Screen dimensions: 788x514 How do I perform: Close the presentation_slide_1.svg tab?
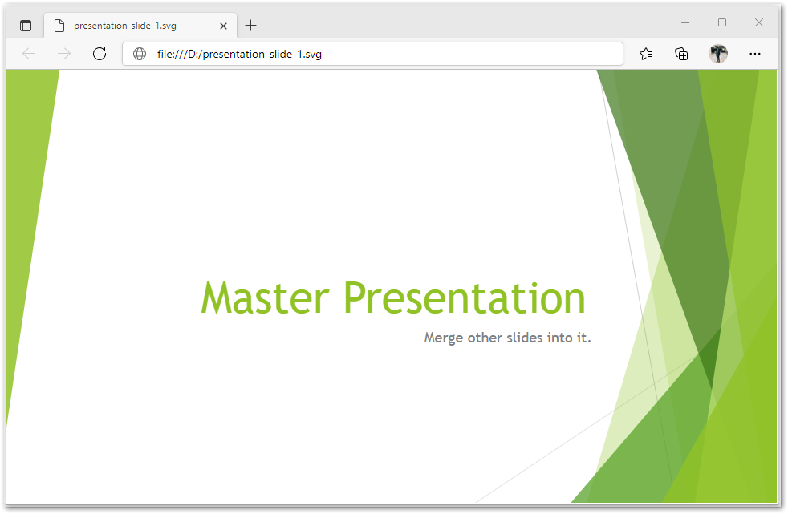(x=223, y=25)
